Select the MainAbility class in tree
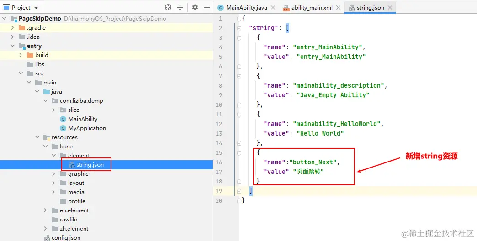This screenshot has height=241, width=477. [83, 119]
